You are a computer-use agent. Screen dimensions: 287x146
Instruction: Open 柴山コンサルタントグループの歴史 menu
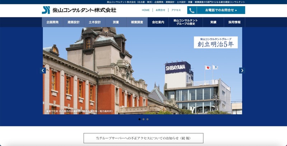pyautogui.click(x=183, y=22)
